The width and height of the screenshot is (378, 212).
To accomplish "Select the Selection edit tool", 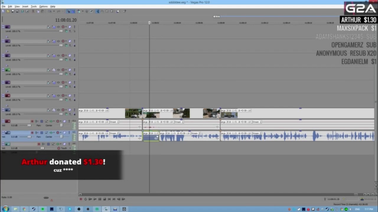I will 107,11.
